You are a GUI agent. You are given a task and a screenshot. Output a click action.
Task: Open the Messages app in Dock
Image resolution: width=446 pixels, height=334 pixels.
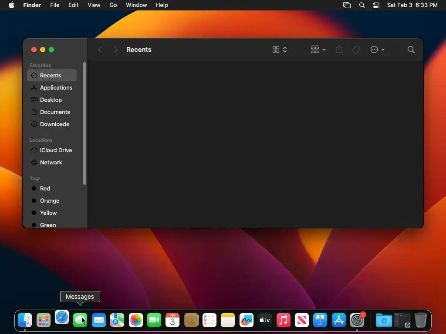tap(80, 320)
